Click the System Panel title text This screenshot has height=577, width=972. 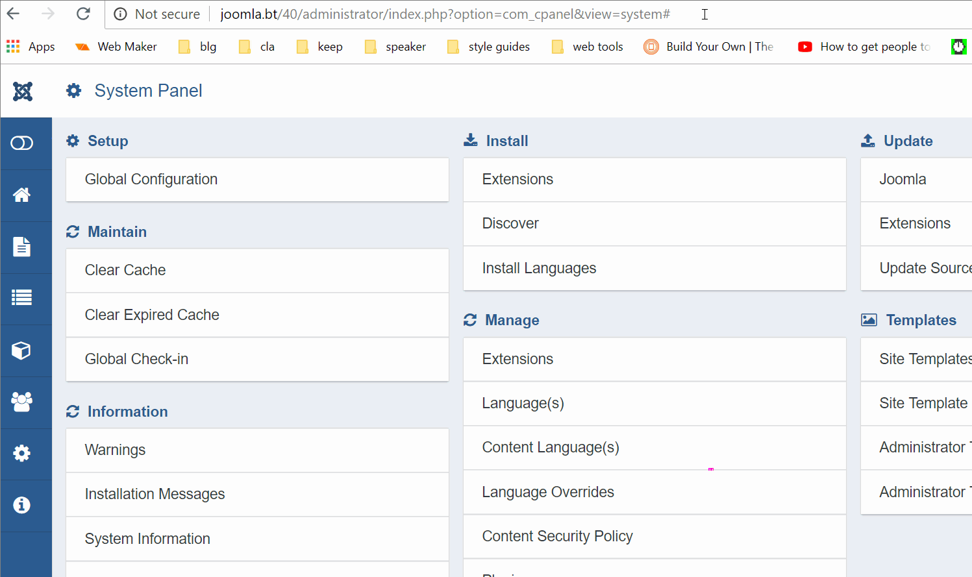(x=149, y=91)
